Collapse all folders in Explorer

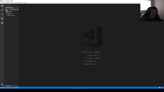click(18, 9)
